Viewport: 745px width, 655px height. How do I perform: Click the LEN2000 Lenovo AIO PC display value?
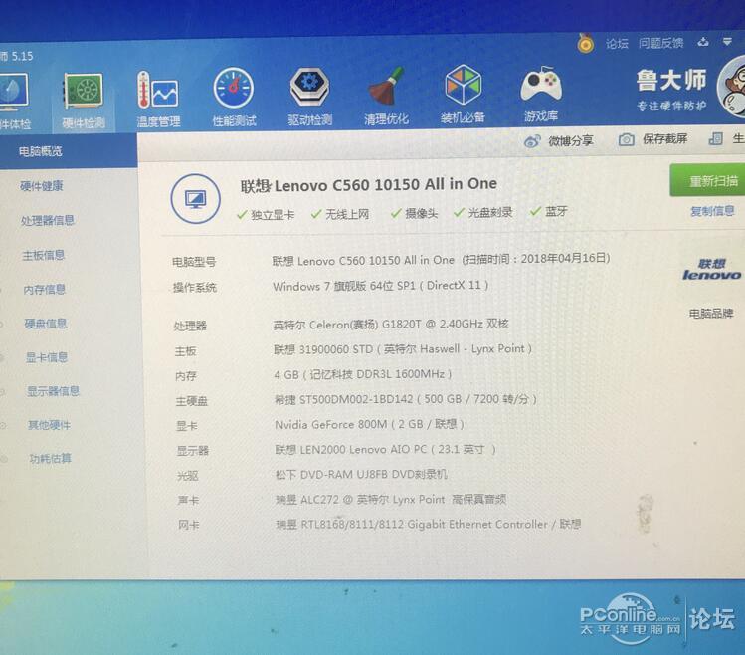point(385,449)
